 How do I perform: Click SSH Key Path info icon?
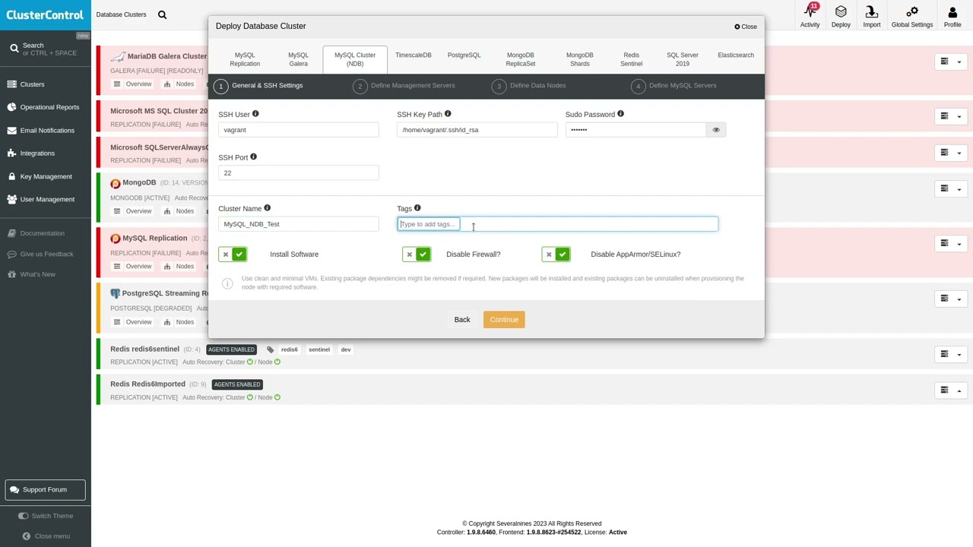[448, 114]
